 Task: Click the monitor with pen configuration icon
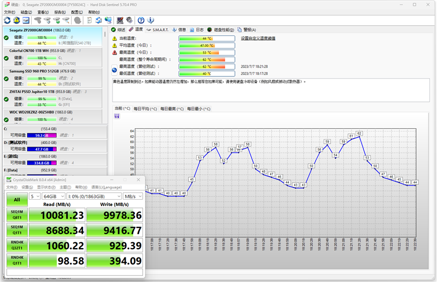[x=120, y=20]
